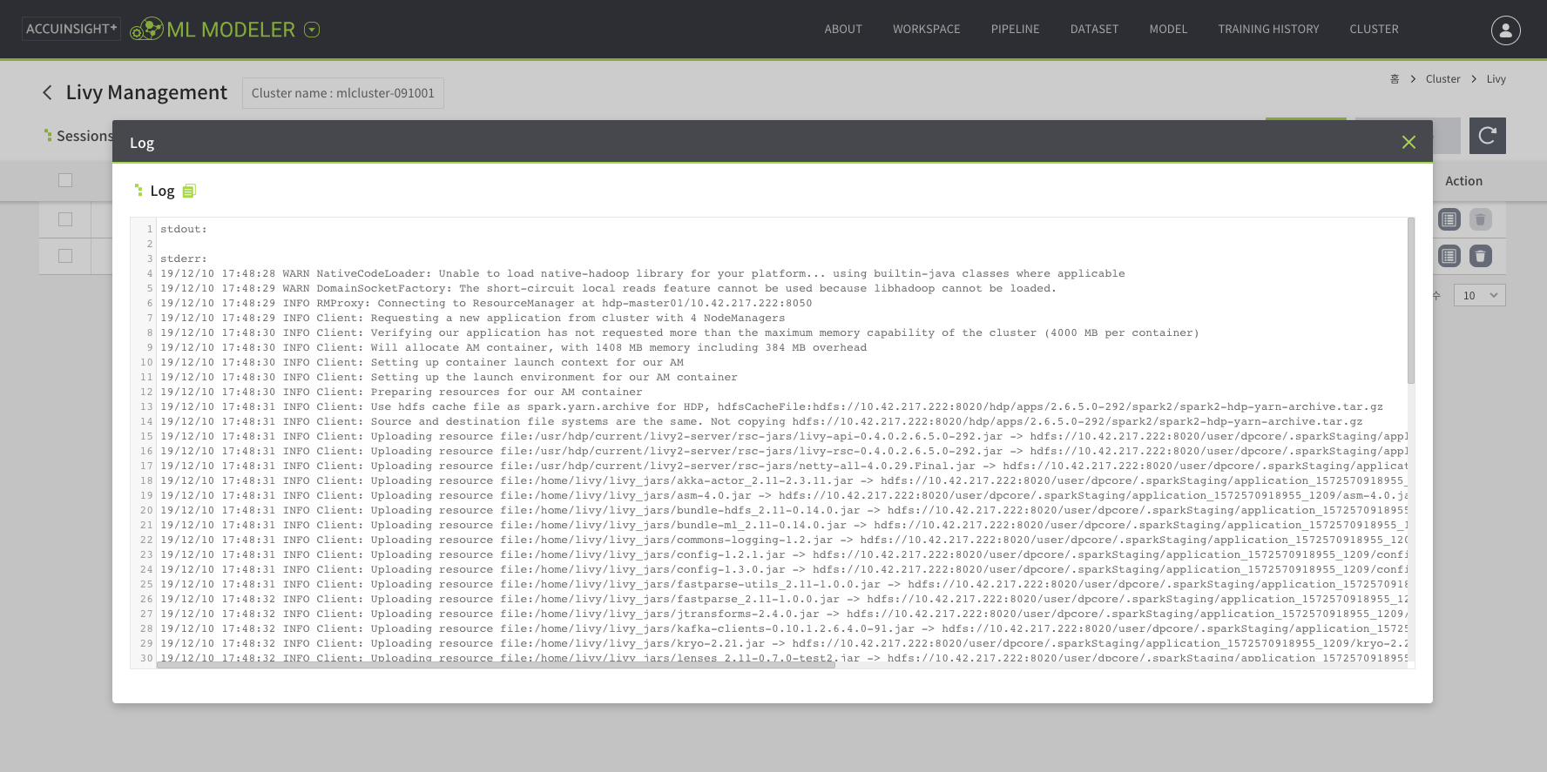
Task: Check the second session row checkbox
Action: [65, 256]
